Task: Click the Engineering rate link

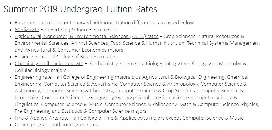Action: 33,77
